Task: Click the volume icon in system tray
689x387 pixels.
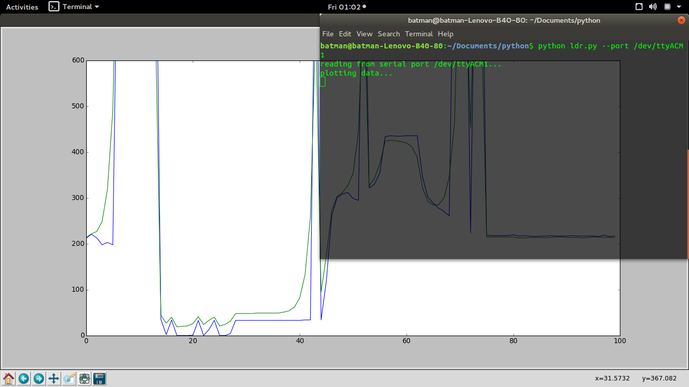Action: (653, 7)
